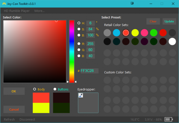Select the Buttons radio button
179x123 pixels.
click(x=55, y=89)
